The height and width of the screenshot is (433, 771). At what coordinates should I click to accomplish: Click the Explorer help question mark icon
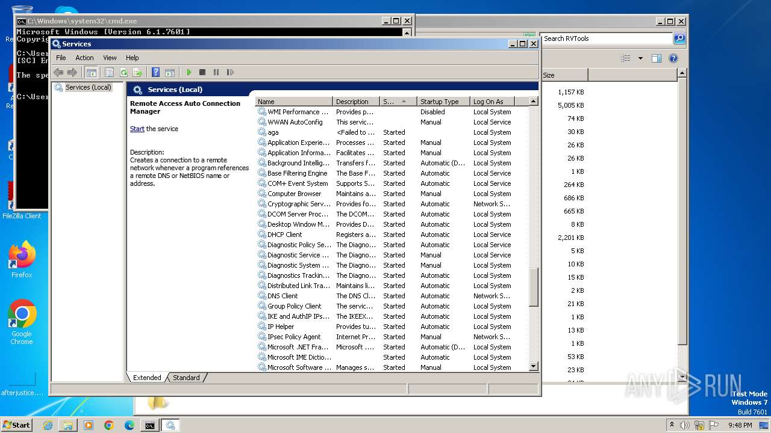[673, 58]
